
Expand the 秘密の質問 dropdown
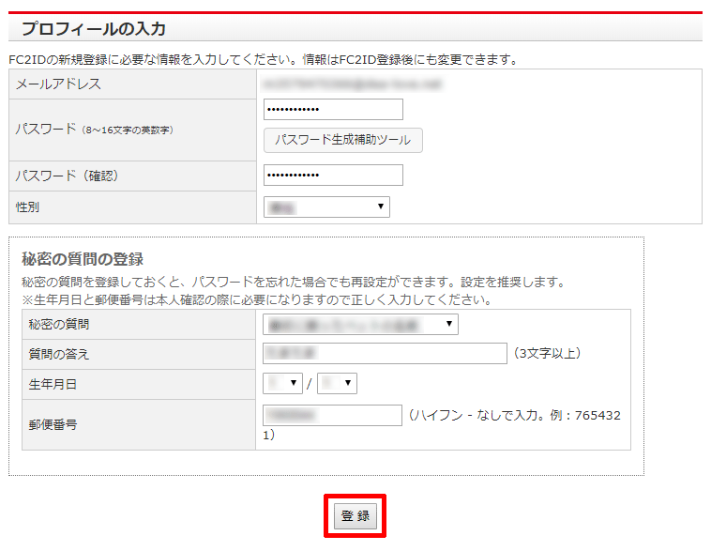coord(360,325)
